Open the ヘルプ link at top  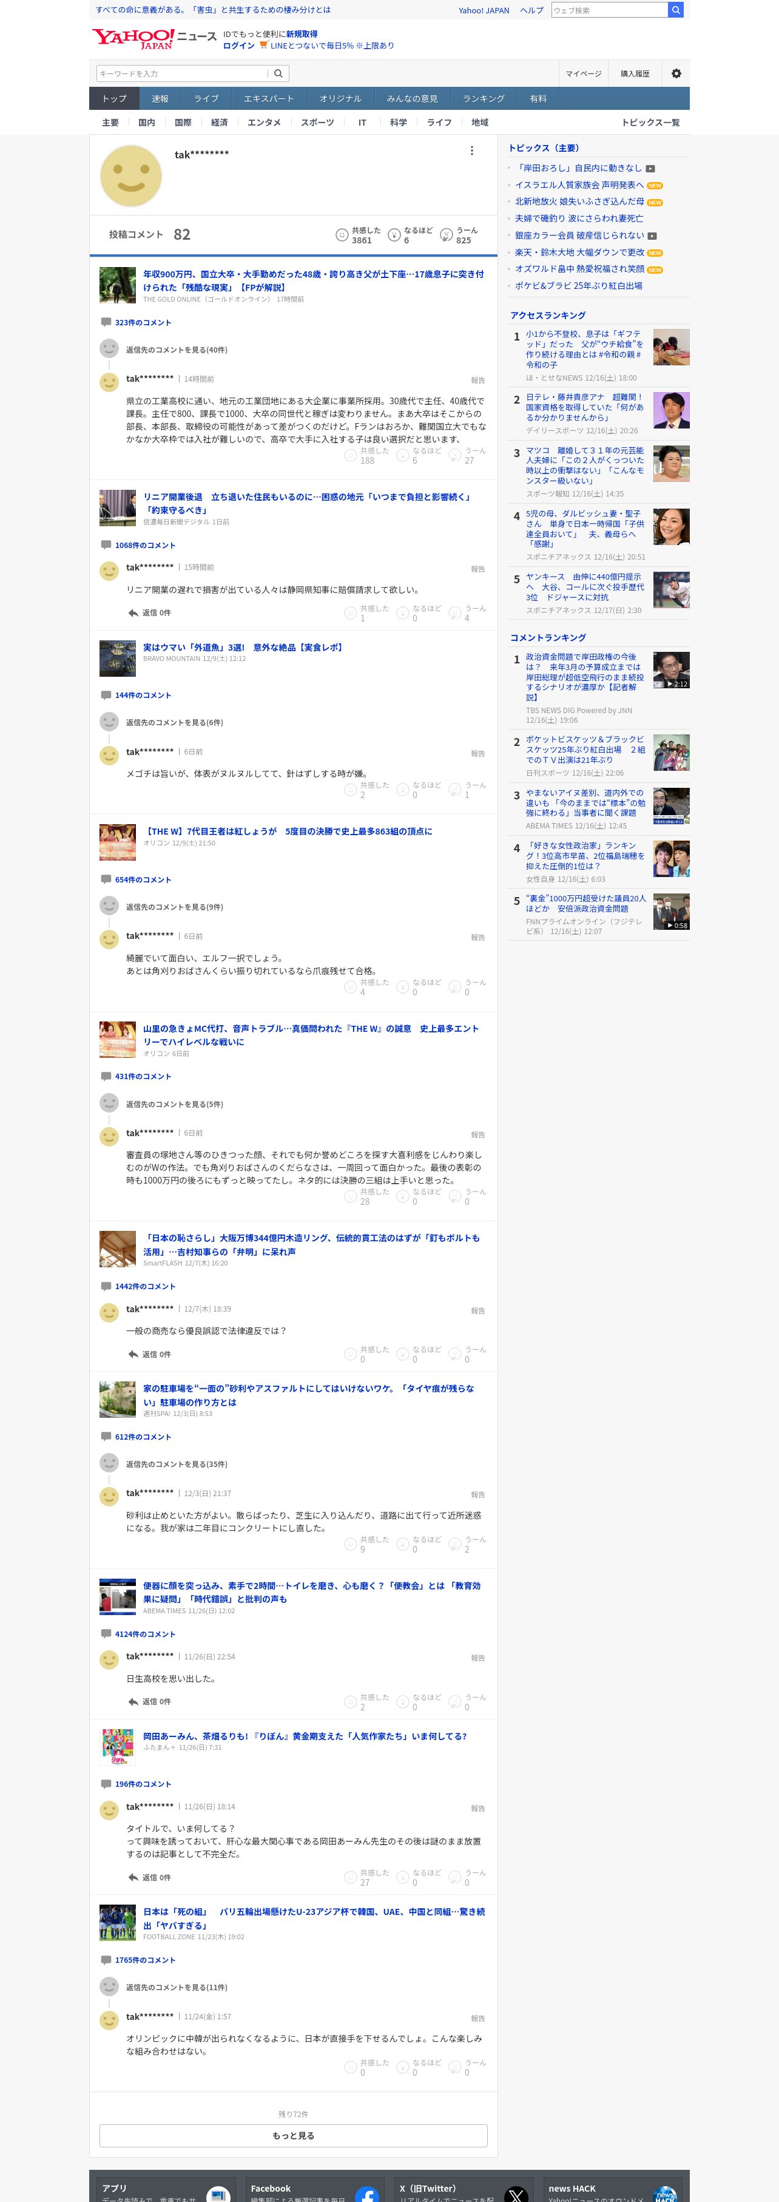point(532,10)
